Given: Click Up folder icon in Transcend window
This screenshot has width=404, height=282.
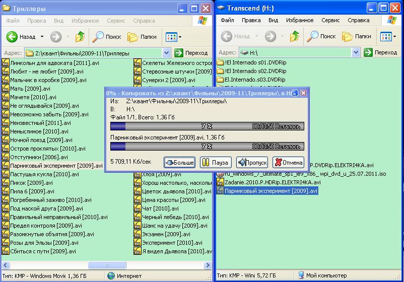Looking at the screenshot, I should (295, 37).
